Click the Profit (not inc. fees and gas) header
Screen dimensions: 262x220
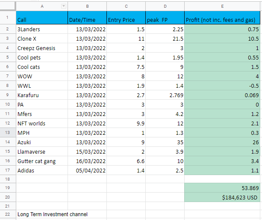[222, 18]
